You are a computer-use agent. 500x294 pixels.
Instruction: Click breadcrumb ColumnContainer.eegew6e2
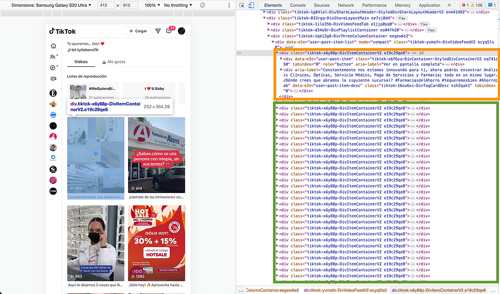pos(272,290)
